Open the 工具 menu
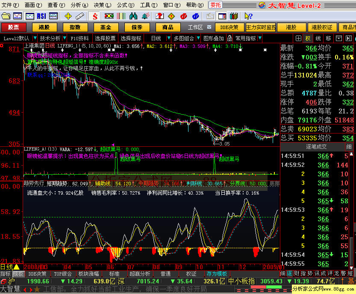Image resolution: width=356 pixels, height=294 pixels. point(149,5)
